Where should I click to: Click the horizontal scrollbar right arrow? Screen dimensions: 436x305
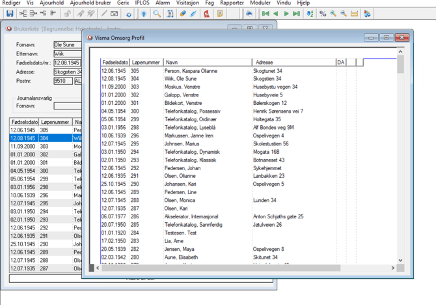[392, 268]
